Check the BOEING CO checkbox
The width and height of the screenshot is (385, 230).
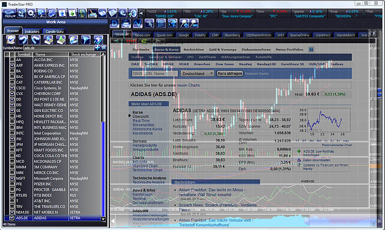click(12, 71)
